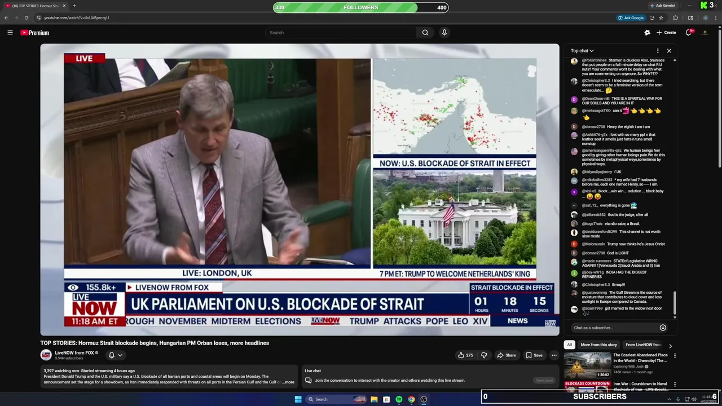This screenshot has width=722, height=406.
Task: Click @DeanOlsen-n8l's chat username
Action: coord(596,99)
